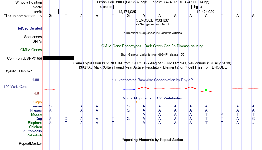Click the 4.88 upper conservation scale value

(x=35, y=80)
